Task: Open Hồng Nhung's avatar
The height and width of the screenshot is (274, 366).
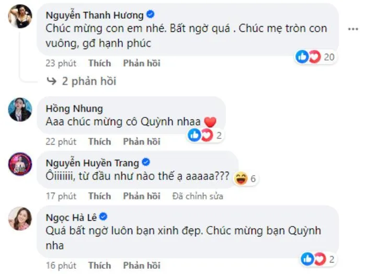Action: [x=20, y=110]
